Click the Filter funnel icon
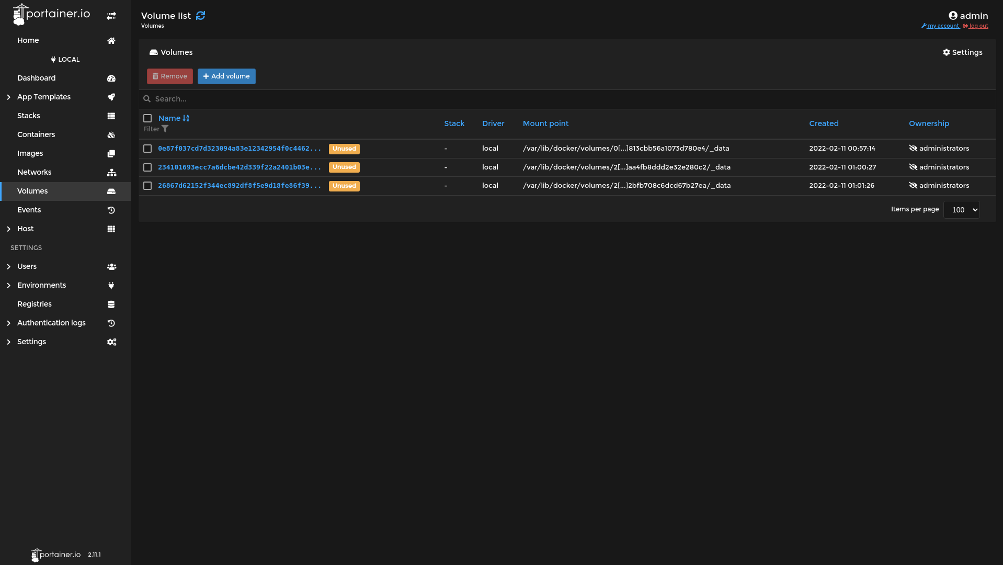 pos(165,129)
